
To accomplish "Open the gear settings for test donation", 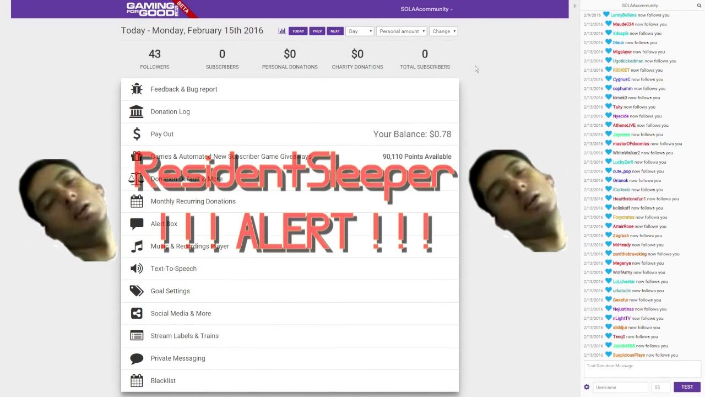I will [x=587, y=387].
